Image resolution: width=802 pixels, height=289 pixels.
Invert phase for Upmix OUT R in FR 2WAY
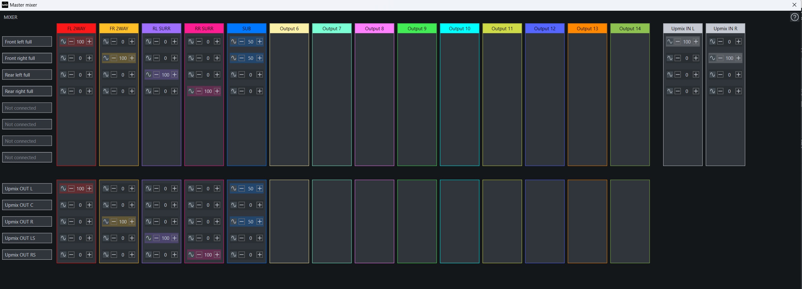[x=106, y=222]
